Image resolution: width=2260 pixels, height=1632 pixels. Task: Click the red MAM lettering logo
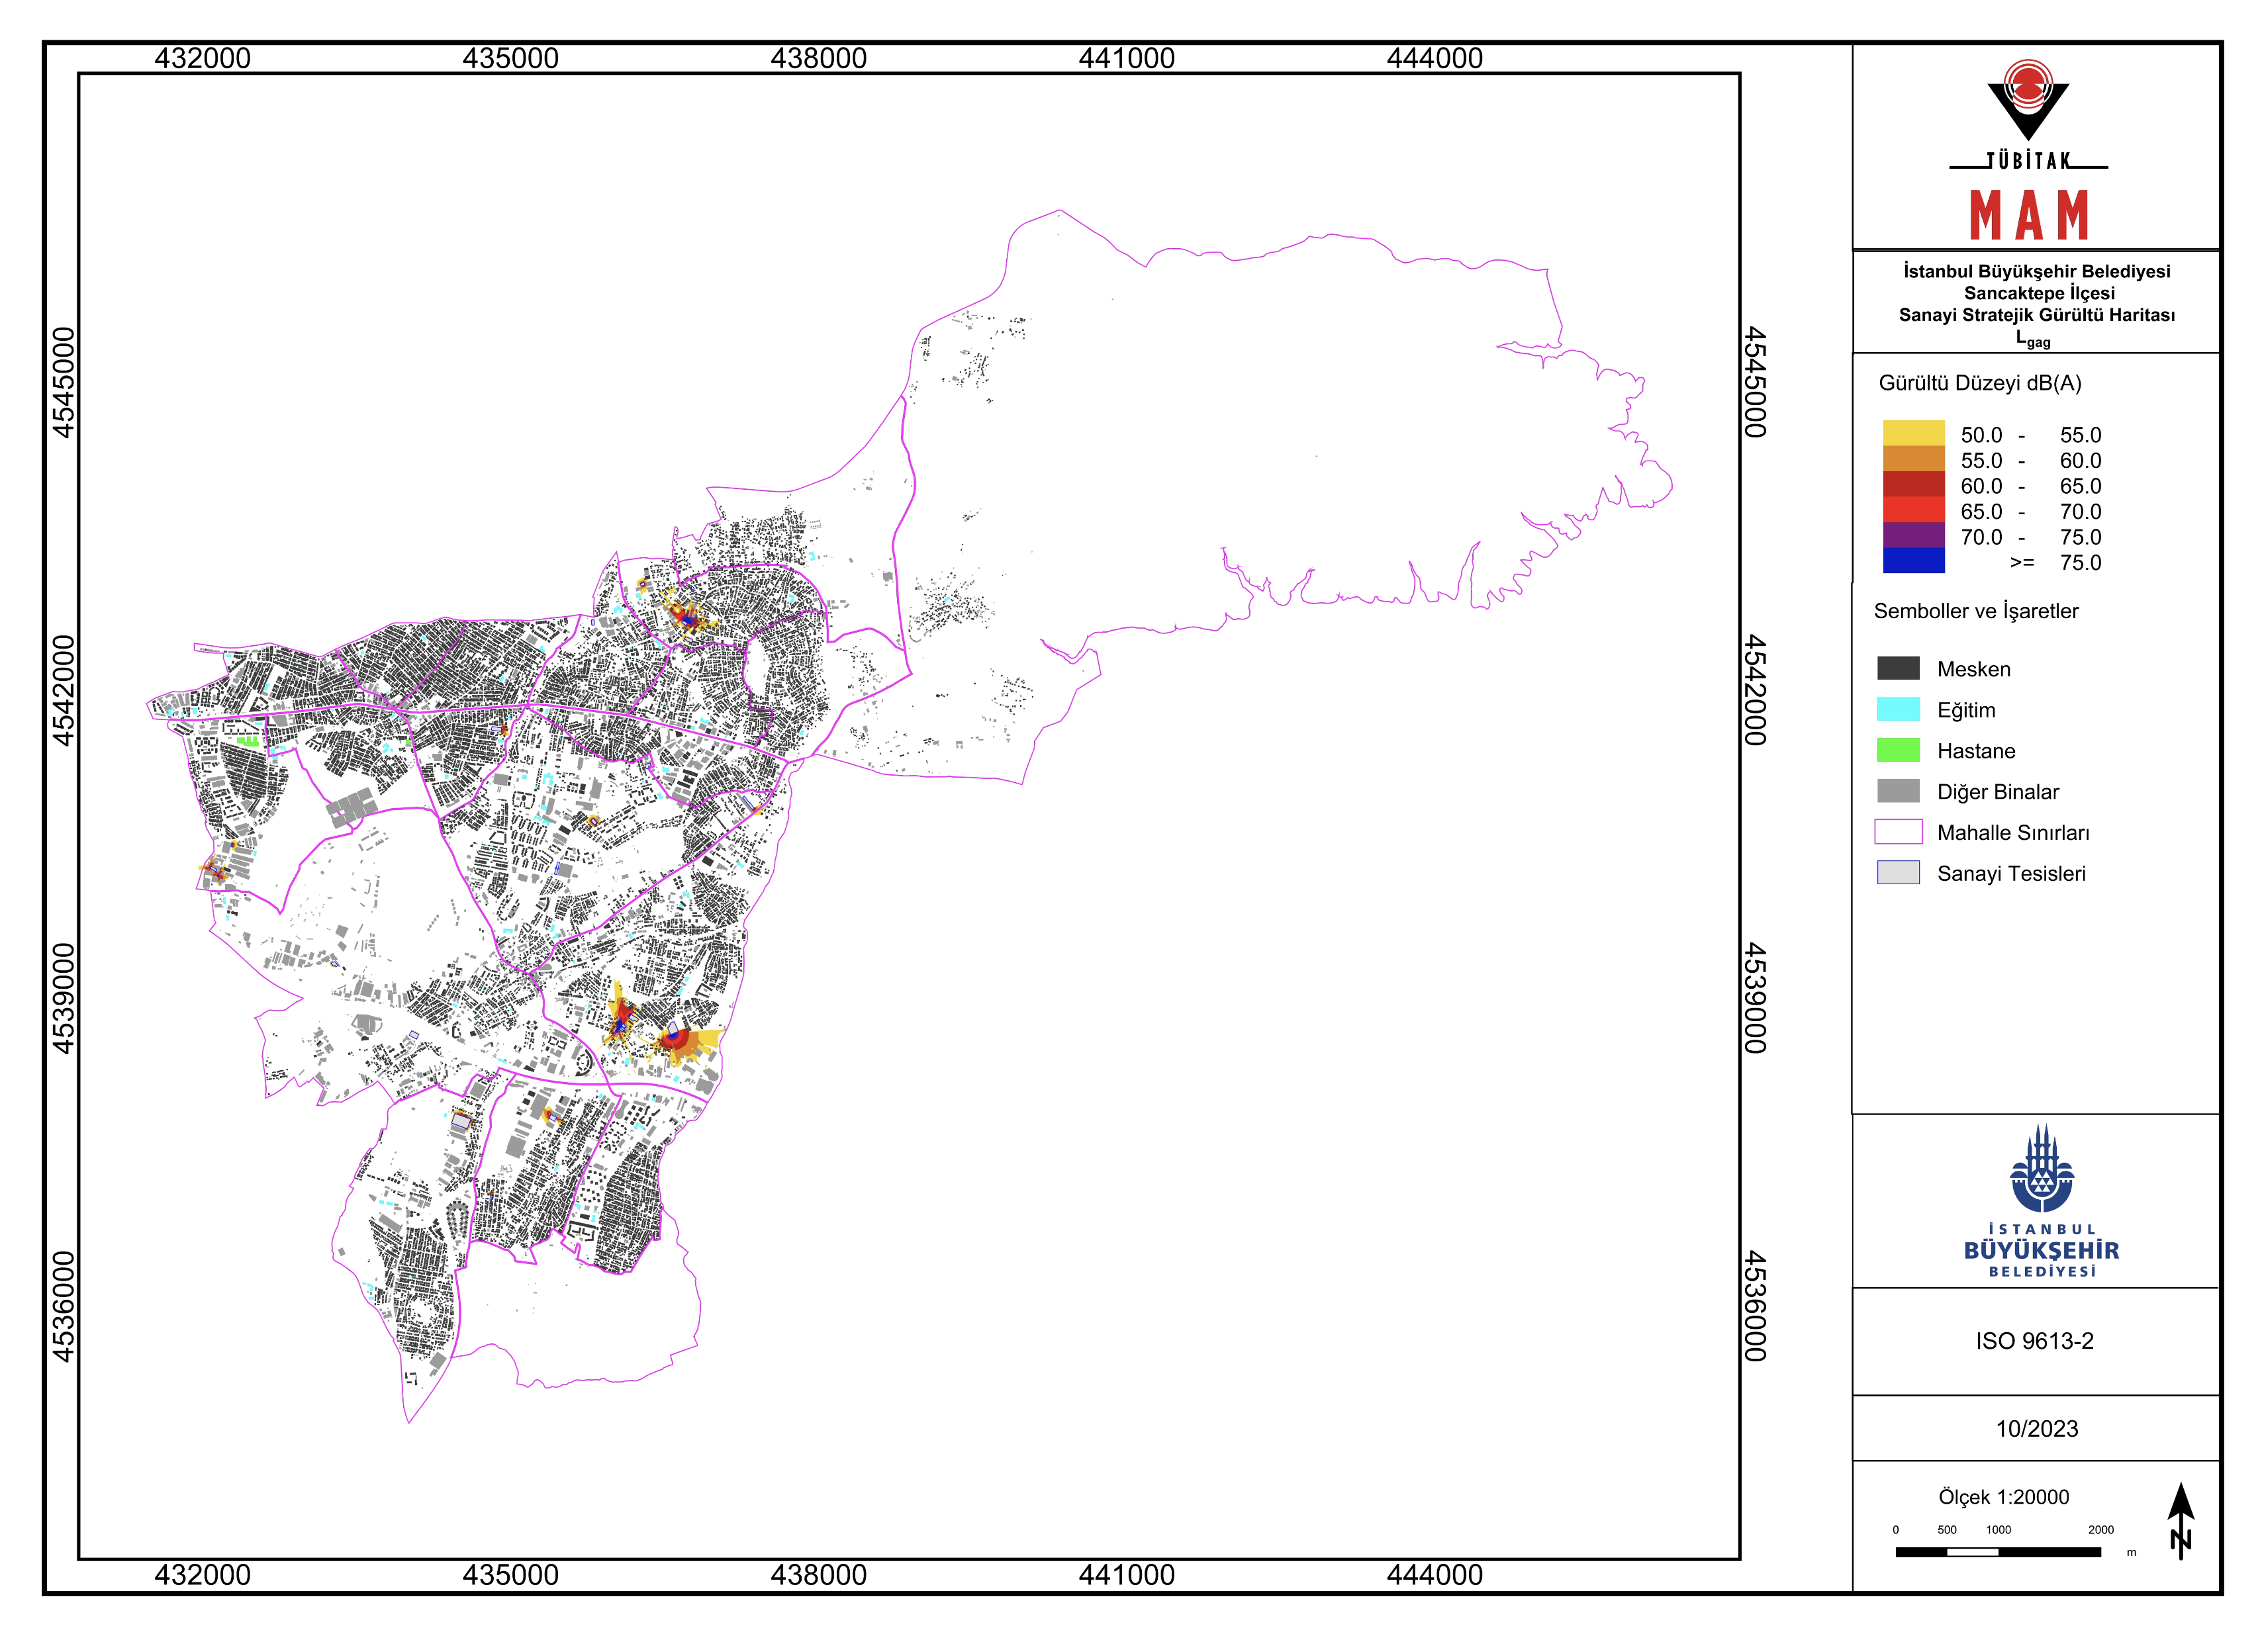click(2029, 214)
